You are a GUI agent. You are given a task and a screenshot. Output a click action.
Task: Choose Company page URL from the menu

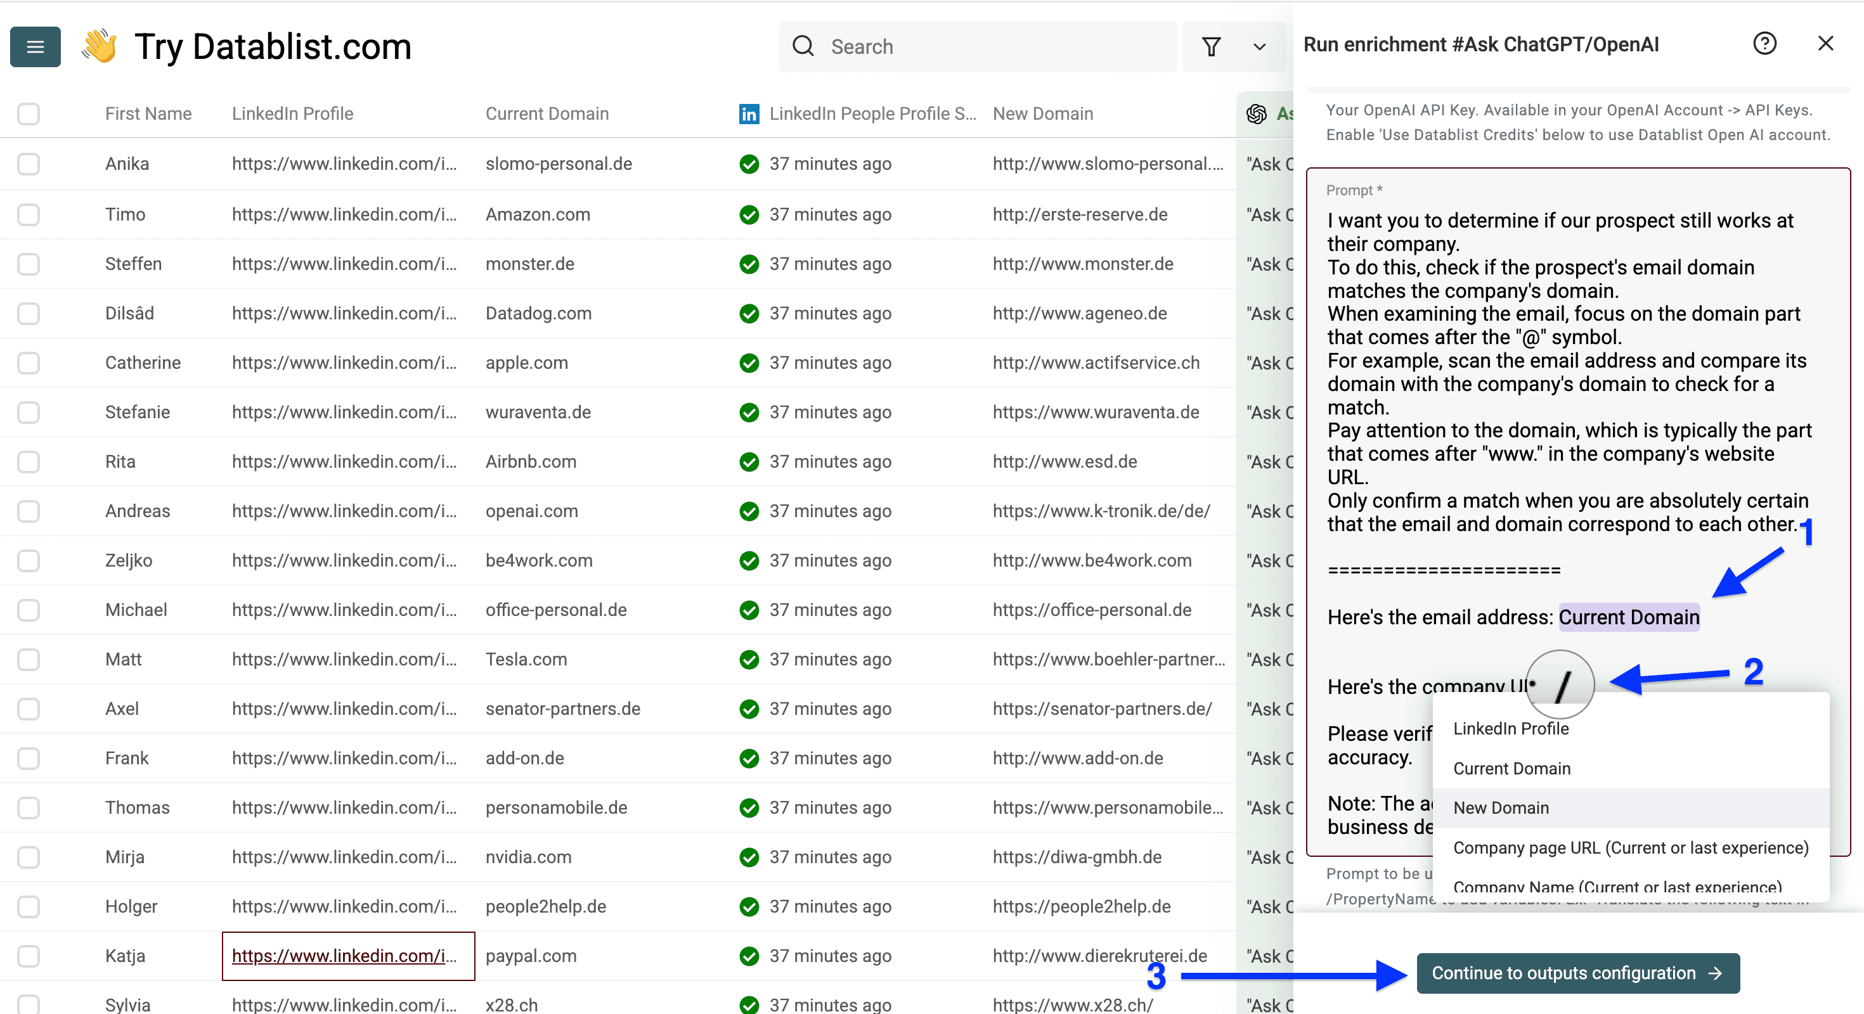coord(1630,847)
